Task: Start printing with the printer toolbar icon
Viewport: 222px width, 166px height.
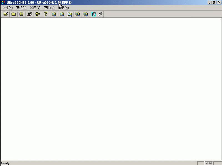Action: click(30, 14)
